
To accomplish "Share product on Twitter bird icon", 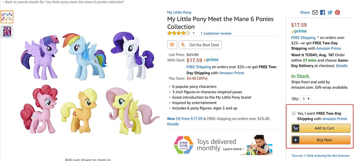I will tap(330, 13).
